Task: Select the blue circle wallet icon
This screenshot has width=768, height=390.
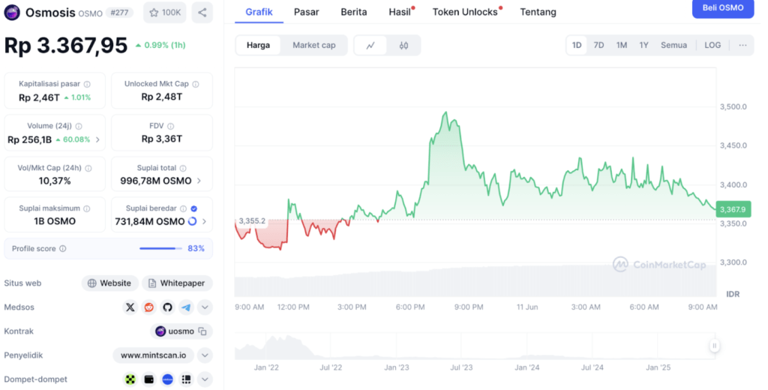Action: 167,379
